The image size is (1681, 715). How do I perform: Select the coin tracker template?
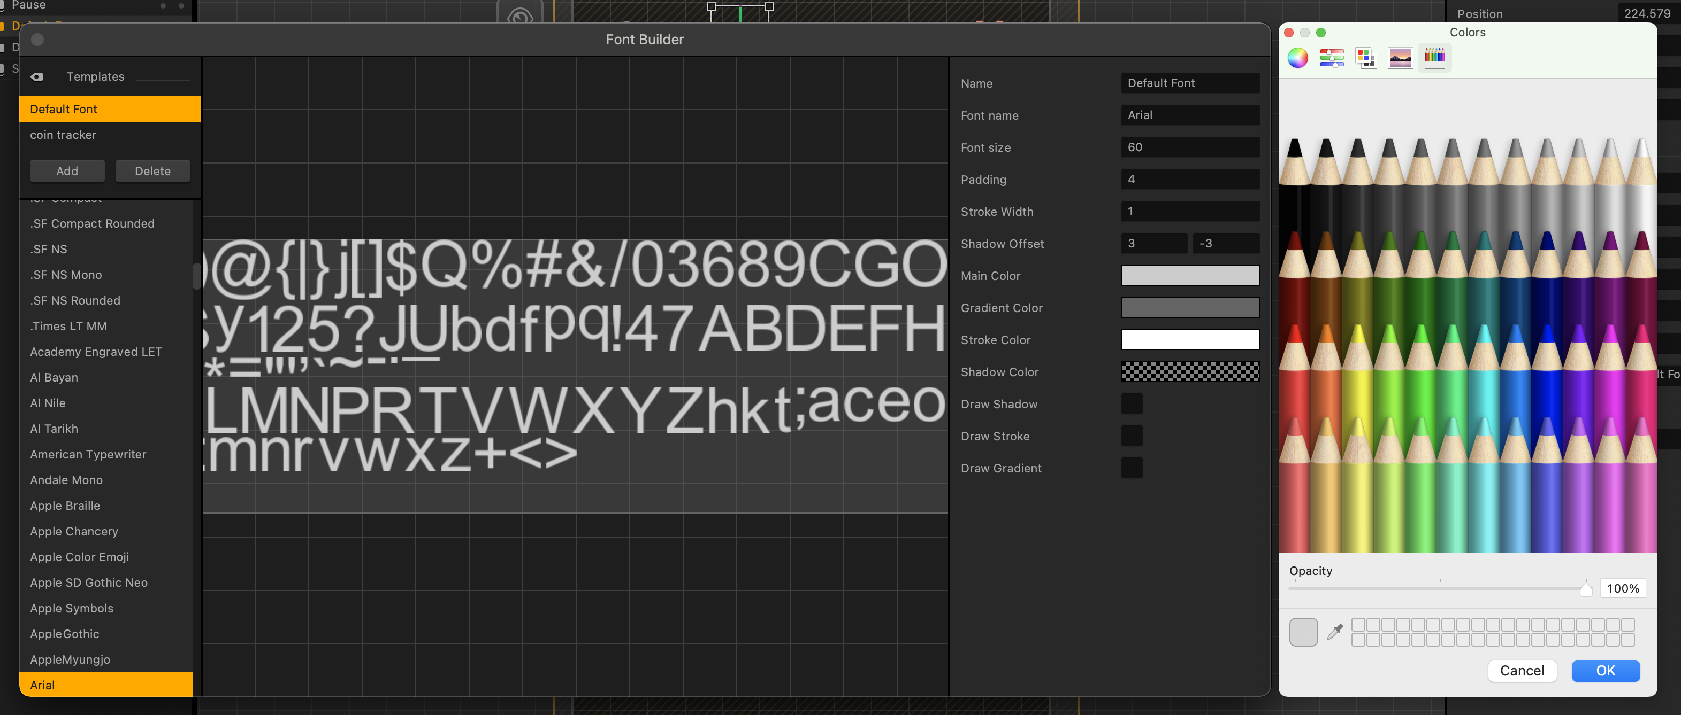110,135
